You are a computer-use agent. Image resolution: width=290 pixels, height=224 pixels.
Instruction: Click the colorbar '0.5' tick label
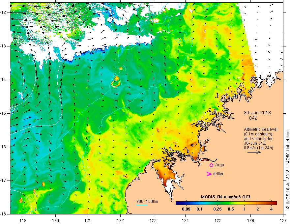231,209
